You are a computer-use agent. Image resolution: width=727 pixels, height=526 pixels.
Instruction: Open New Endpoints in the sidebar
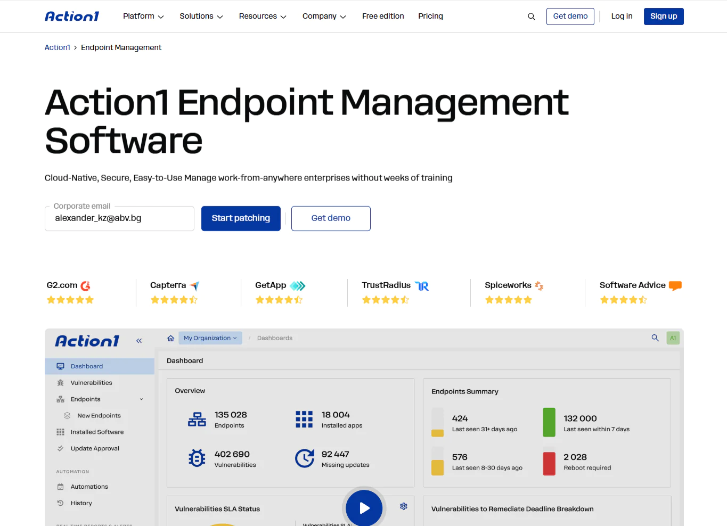[x=100, y=416]
